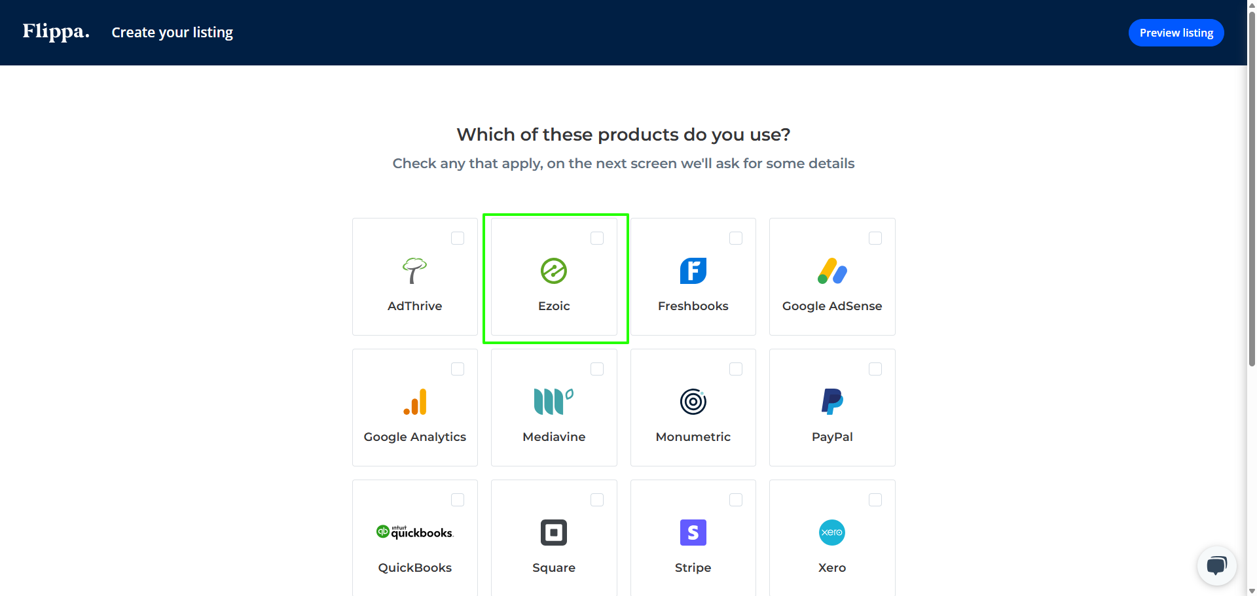Click the PayPal label text

point(832,437)
